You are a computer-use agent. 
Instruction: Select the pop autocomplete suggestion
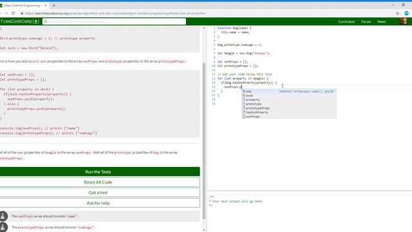(x=289, y=92)
